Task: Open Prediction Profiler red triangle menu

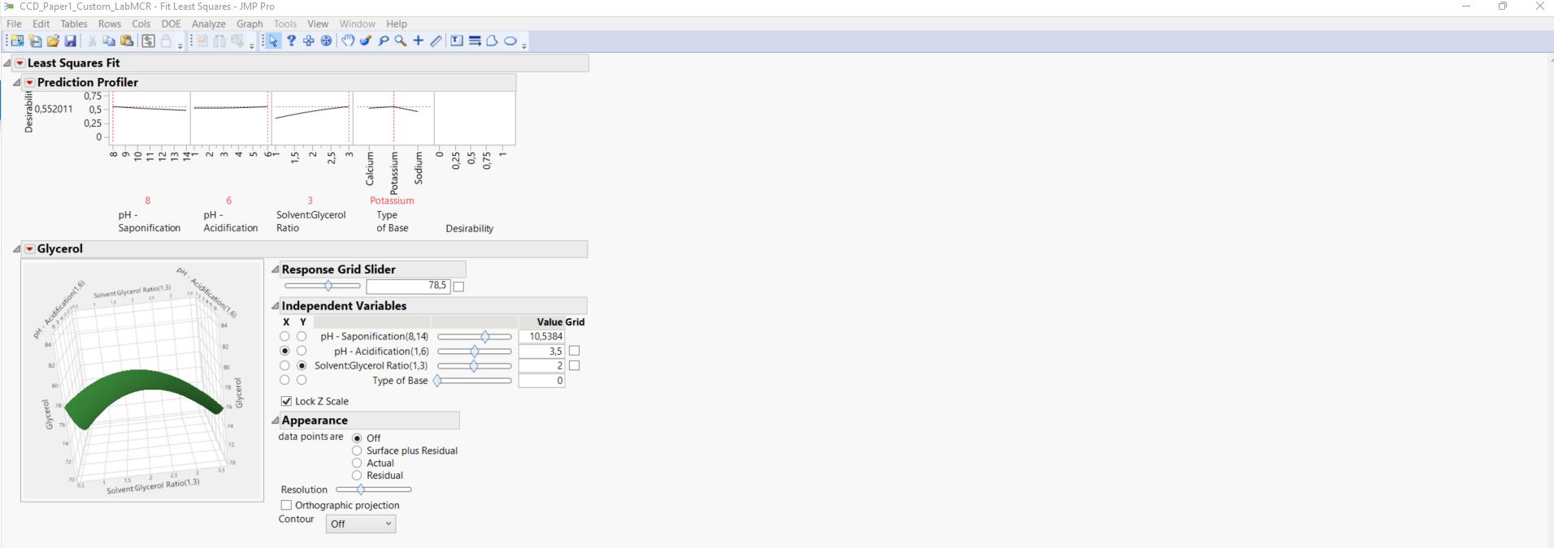Action: (30, 82)
